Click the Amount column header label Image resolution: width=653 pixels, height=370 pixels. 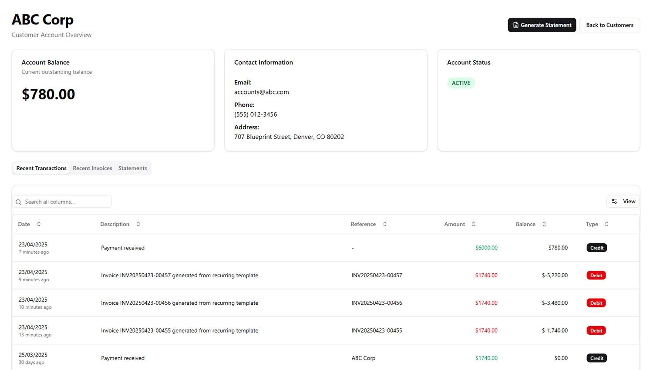(x=454, y=224)
